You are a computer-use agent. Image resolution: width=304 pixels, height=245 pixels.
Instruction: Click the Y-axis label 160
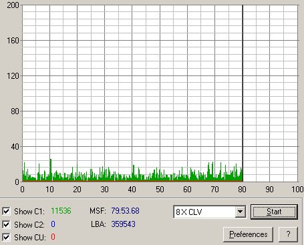[x=13, y=41]
